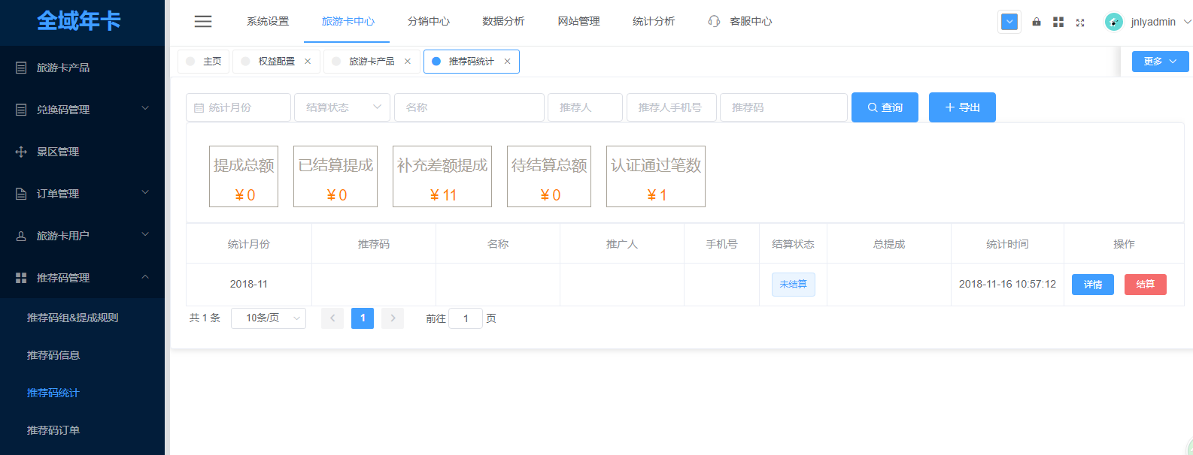Open the 结算状态 dropdown filter
The image size is (1193, 455).
342,107
